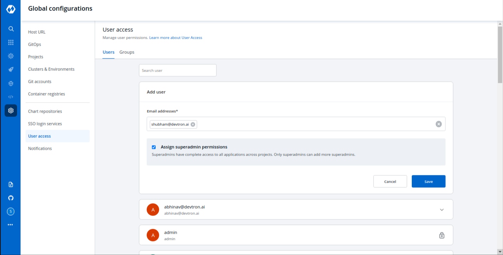Open the documentation file icon in sidebar
Viewport: 503px width, 255px height.
point(11,184)
